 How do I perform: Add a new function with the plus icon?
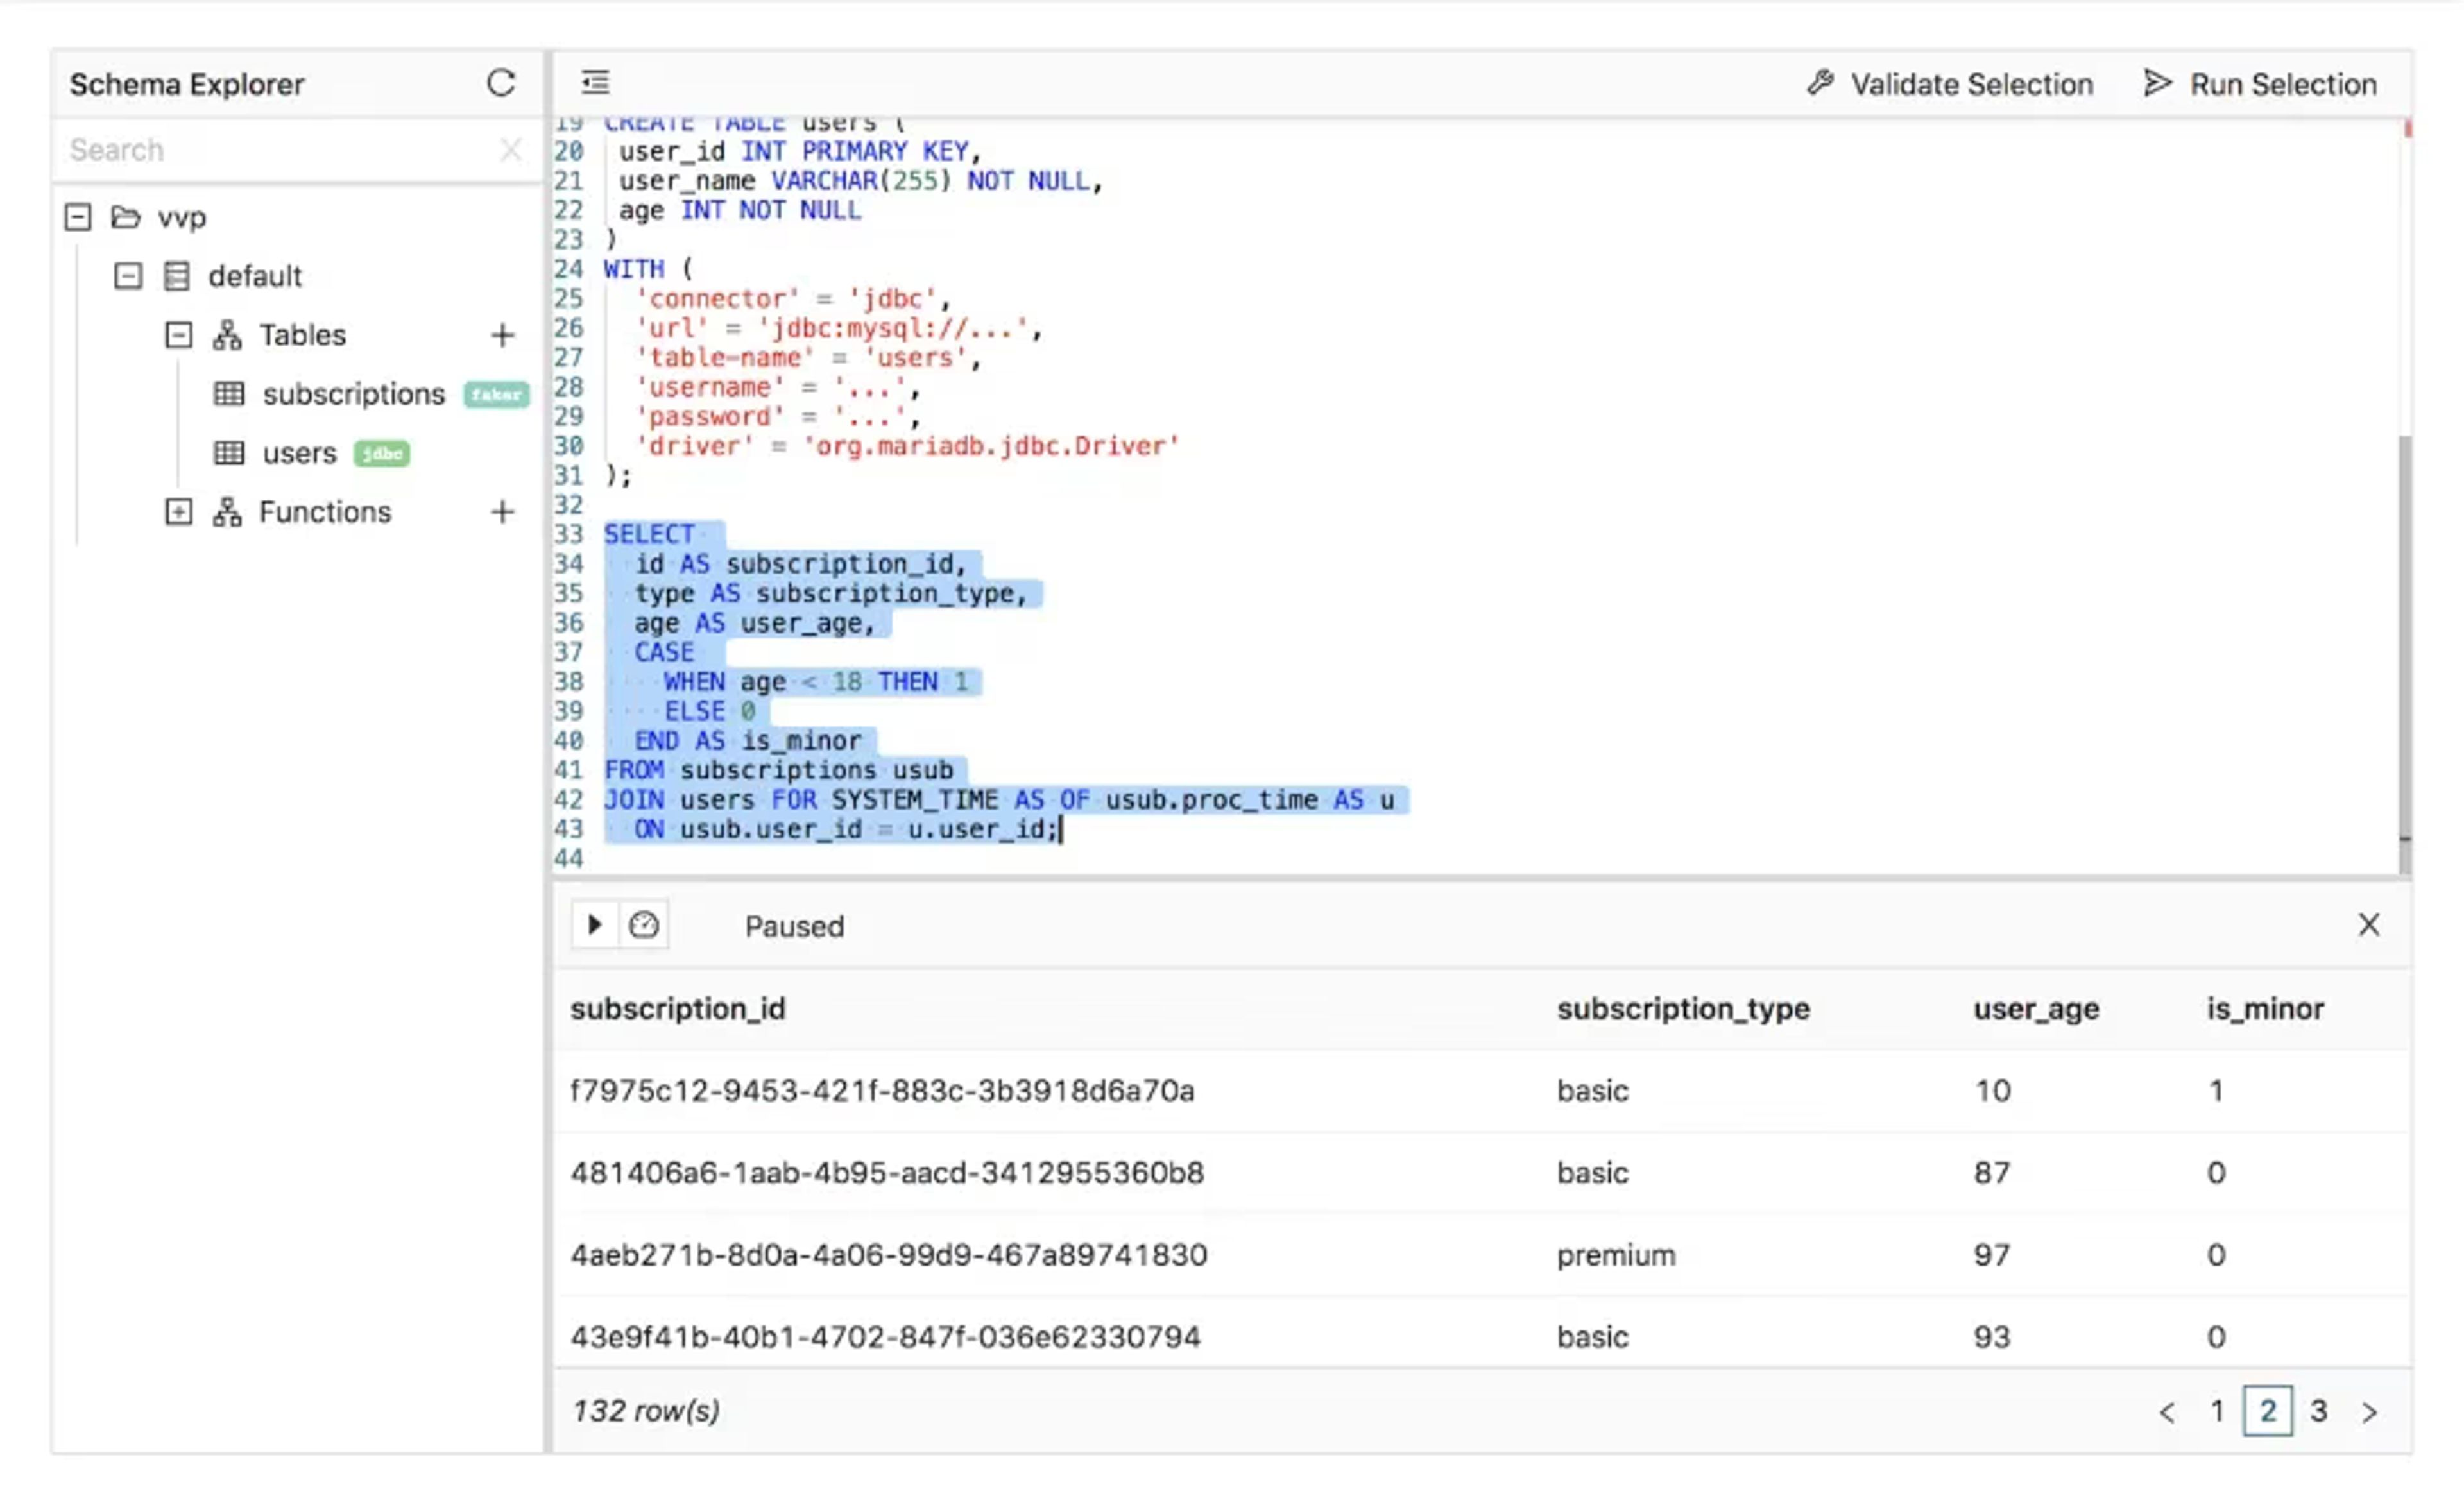coord(503,512)
